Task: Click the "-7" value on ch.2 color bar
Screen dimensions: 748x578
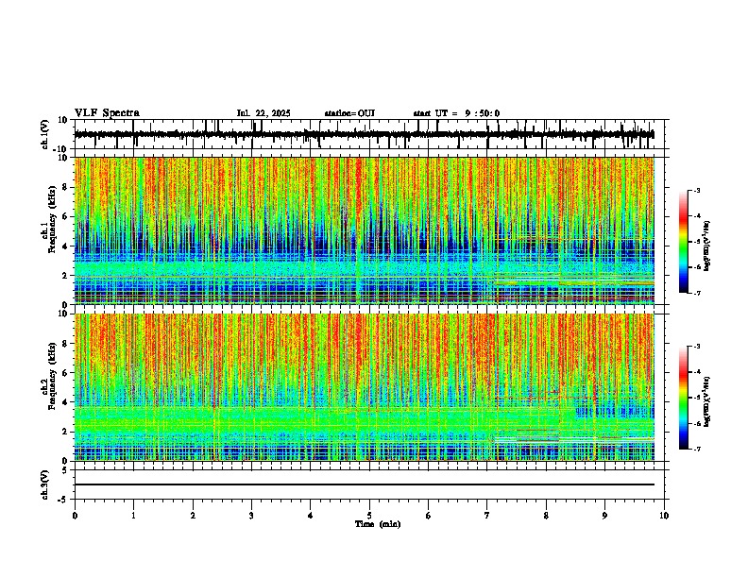Action: pyautogui.click(x=696, y=449)
